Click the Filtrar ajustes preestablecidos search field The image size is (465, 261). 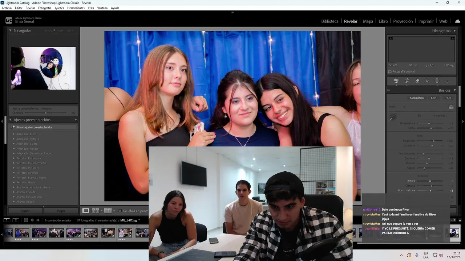coord(44,127)
